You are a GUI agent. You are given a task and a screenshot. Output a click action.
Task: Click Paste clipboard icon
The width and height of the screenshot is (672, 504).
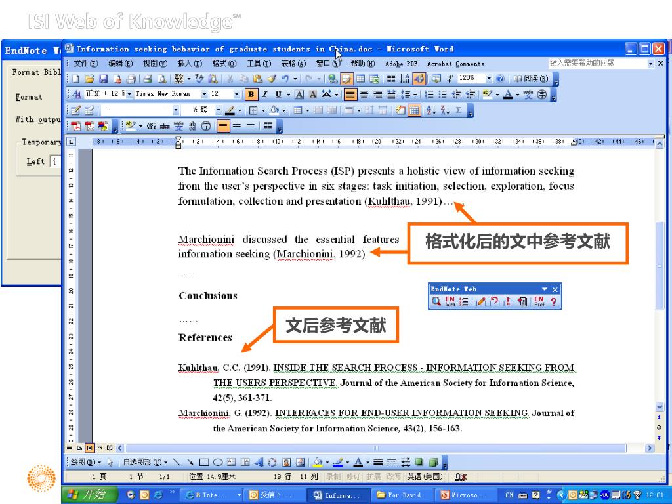tap(257, 79)
